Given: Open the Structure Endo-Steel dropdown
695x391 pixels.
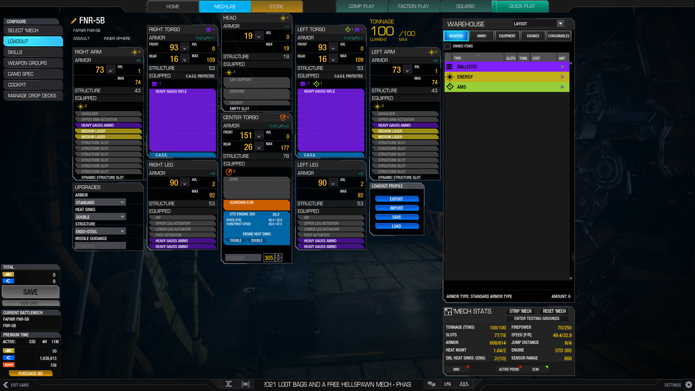Looking at the screenshot, I should tap(100, 231).
